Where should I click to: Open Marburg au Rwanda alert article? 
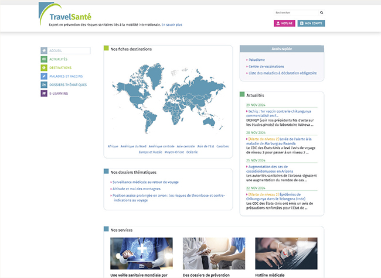[x=279, y=141]
